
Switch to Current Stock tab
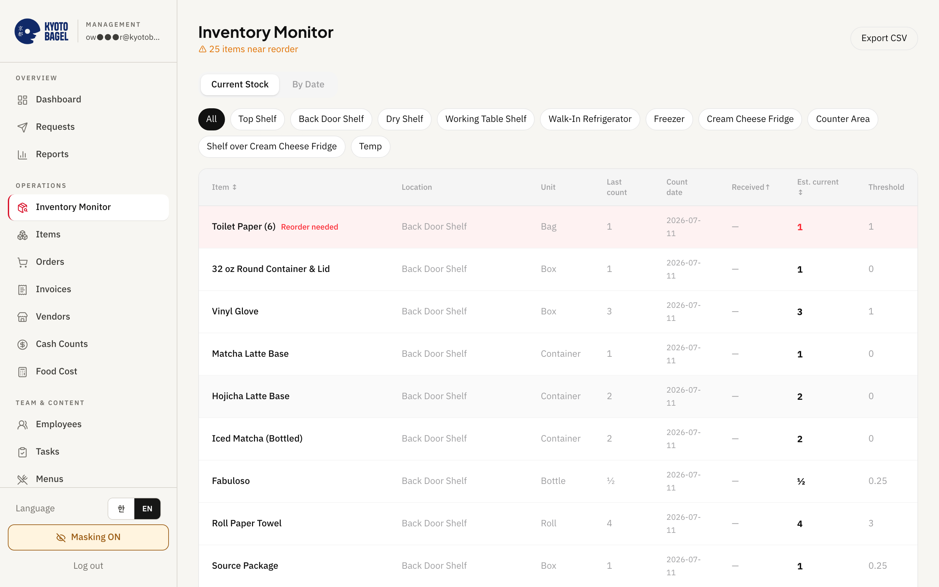(240, 85)
